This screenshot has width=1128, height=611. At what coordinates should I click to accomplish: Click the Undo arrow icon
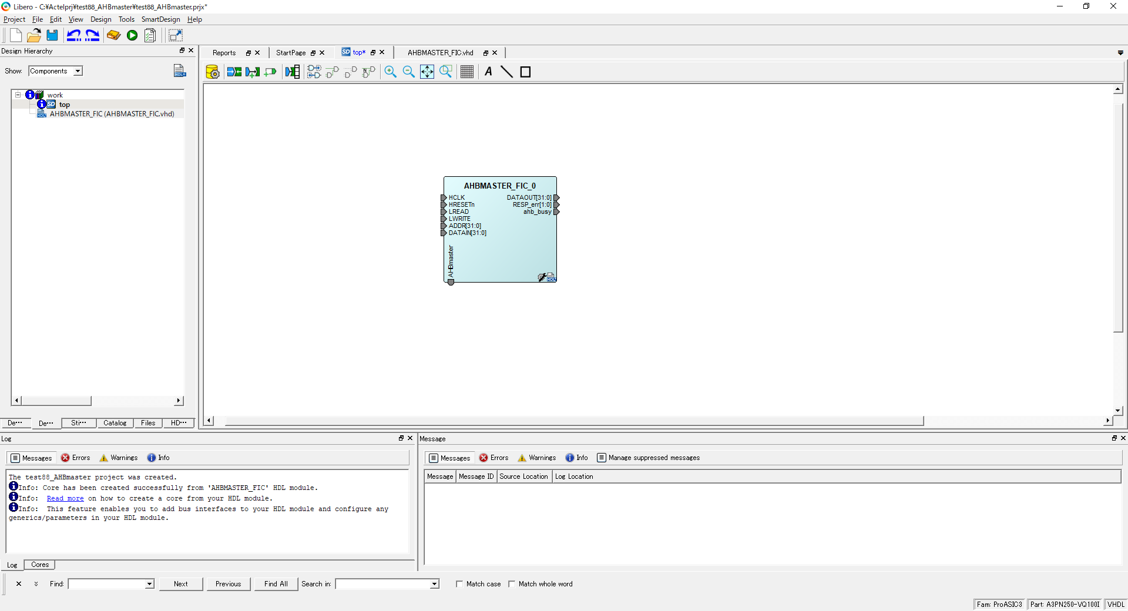point(73,35)
